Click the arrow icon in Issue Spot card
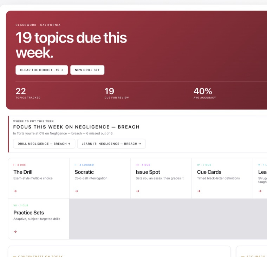Screen dimensions: 267x257 click(138, 191)
